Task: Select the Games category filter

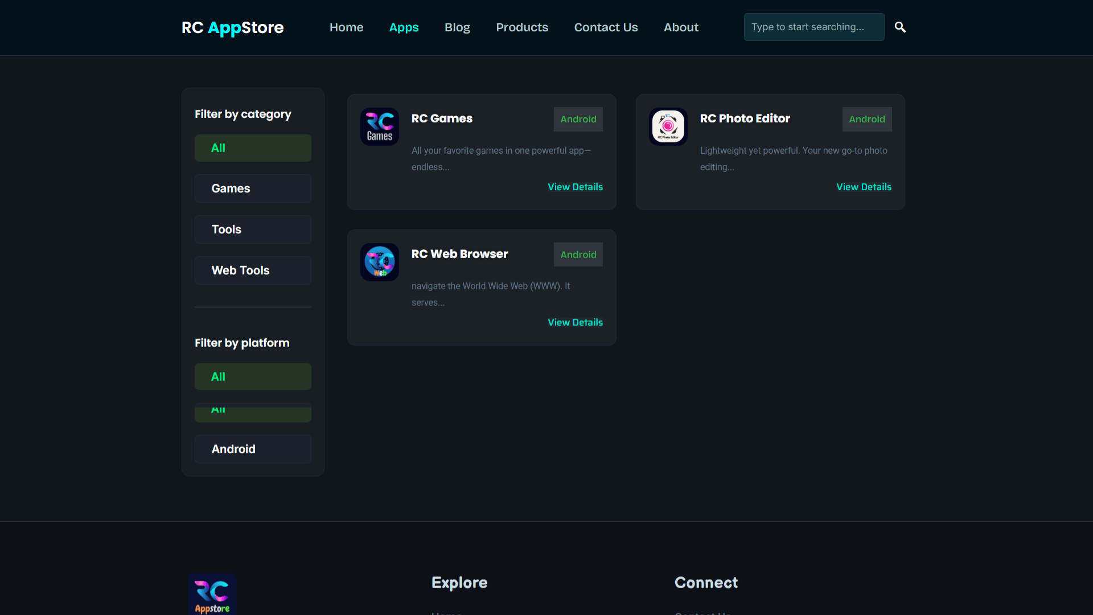Action: pos(253,188)
